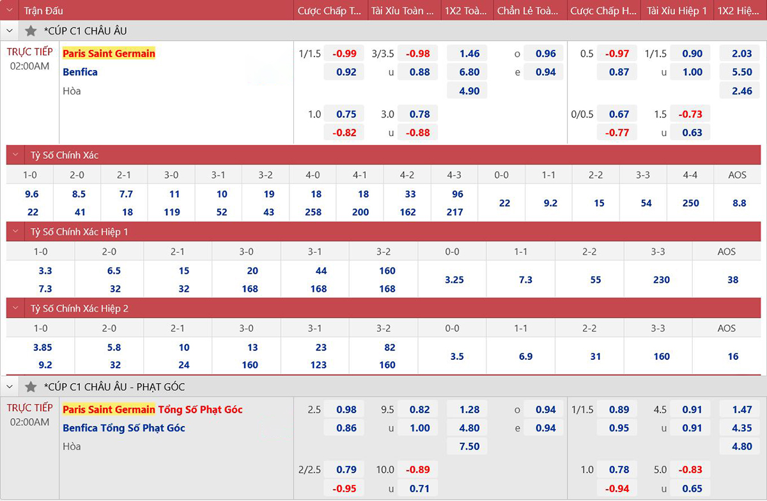Click the Tài Xỉu Hiệp 1 column header
The image size is (767, 501).
point(677,11)
